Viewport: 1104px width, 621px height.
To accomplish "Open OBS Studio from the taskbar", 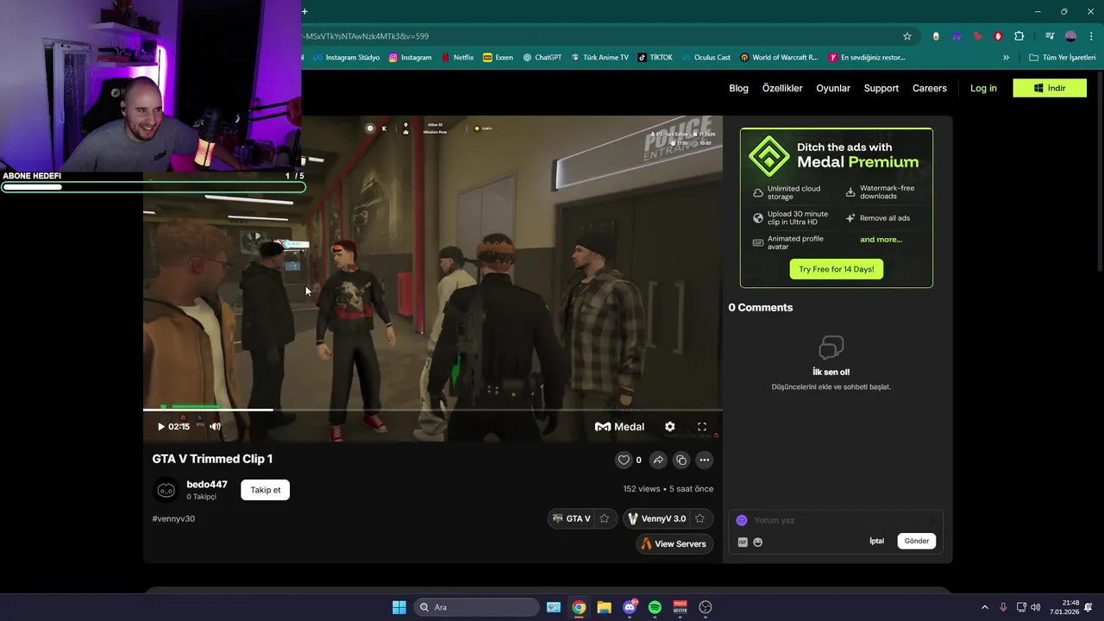I will click(706, 607).
